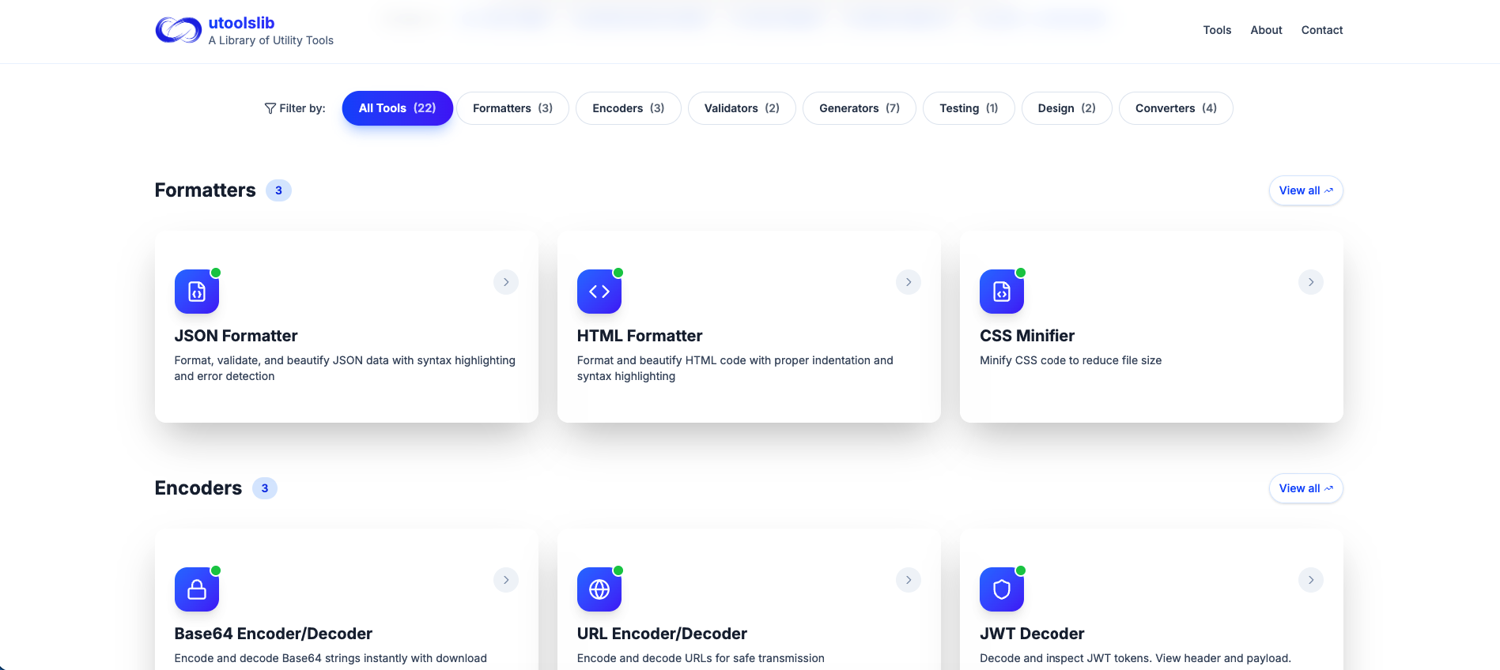Click the Base64 Encoder/Decoder card arrow chevron

pyautogui.click(x=506, y=580)
